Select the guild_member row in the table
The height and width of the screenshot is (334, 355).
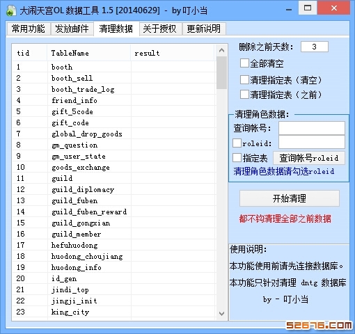[113, 234]
